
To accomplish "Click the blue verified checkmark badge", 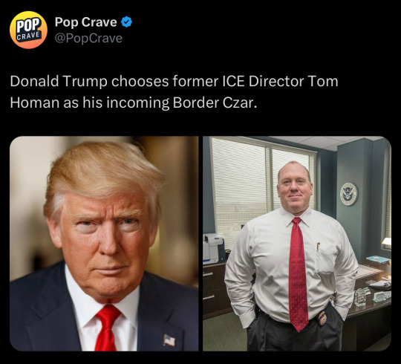I will [126, 22].
